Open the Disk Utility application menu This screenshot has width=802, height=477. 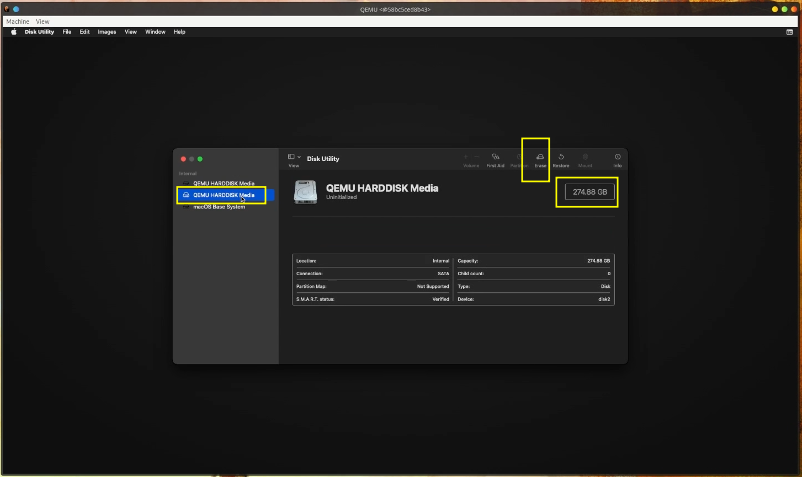pyautogui.click(x=39, y=32)
